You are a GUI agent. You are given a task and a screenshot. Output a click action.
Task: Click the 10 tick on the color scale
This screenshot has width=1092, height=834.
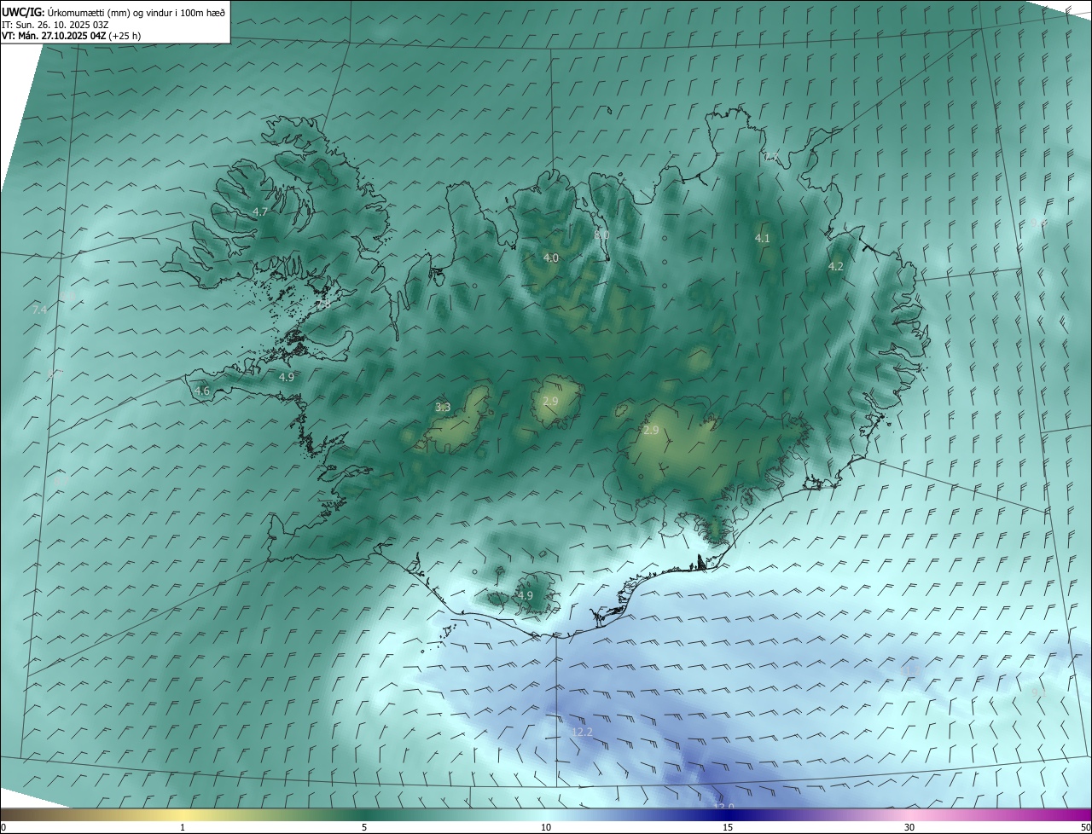[x=546, y=827]
